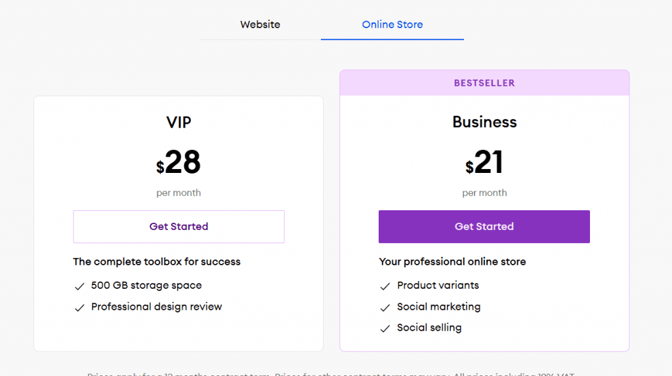Image resolution: width=672 pixels, height=376 pixels.
Task: Click checkmark icon beside 500 GB storage space
Action: coord(79,286)
